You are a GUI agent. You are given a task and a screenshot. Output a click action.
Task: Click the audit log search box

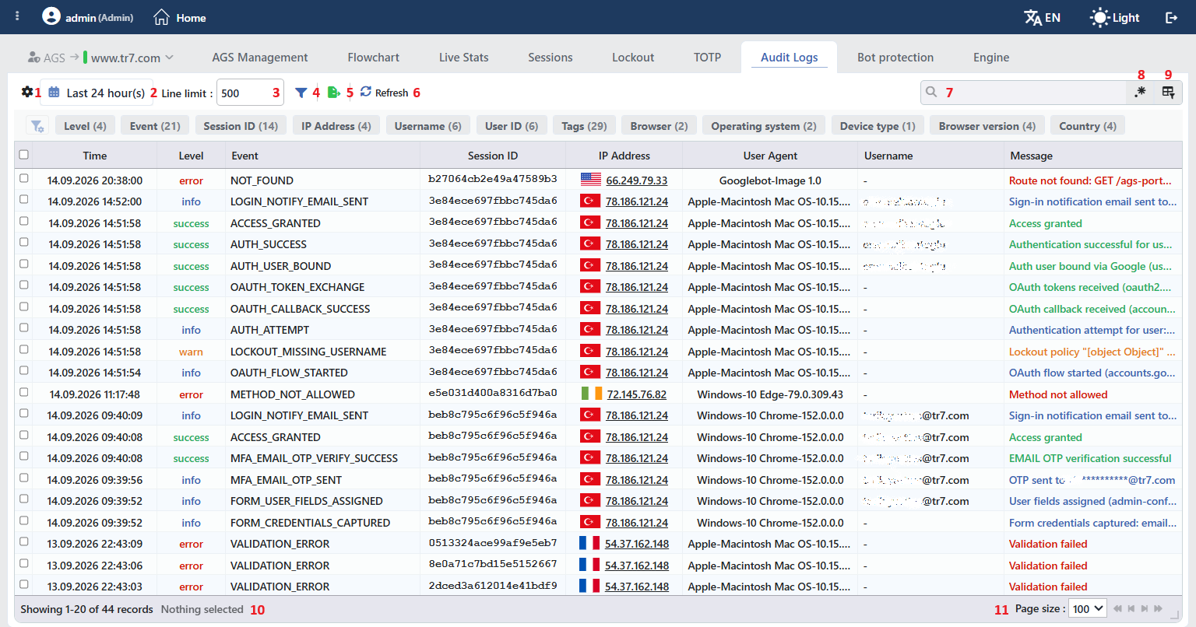[x=1023, y=92]
